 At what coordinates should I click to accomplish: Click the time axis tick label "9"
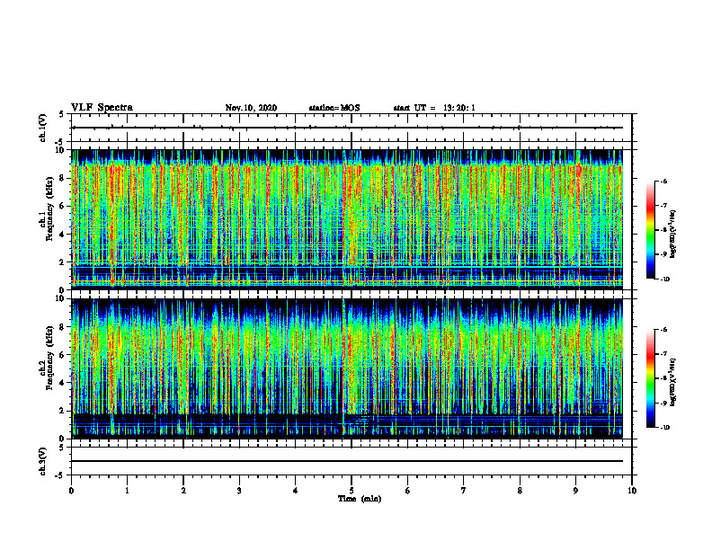point(575,491)
